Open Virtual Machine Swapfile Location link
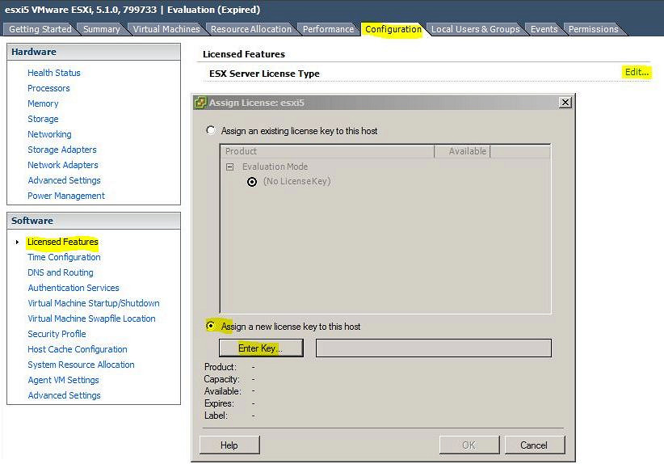 click(91, 318)
